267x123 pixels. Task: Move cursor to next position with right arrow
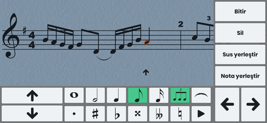click(253, 104)
